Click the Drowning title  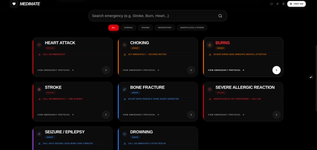[x=142, y=132]
